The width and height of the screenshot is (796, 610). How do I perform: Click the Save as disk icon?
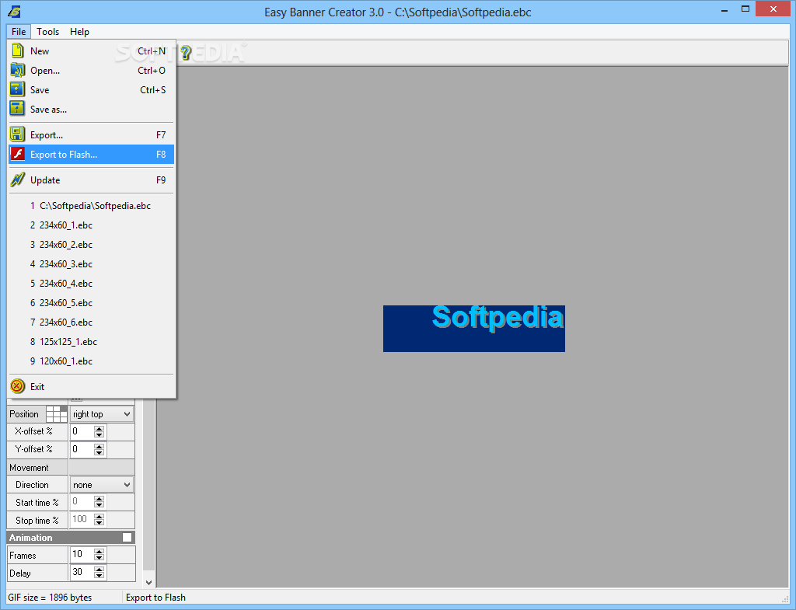click(x=17, y=109)
